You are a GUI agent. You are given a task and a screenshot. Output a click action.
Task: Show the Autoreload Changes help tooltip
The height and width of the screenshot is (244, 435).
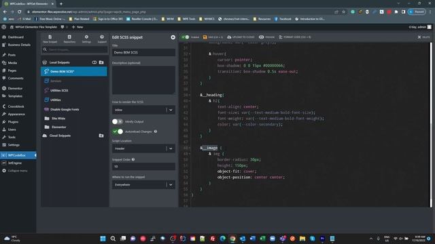click(x=156, y=131)
